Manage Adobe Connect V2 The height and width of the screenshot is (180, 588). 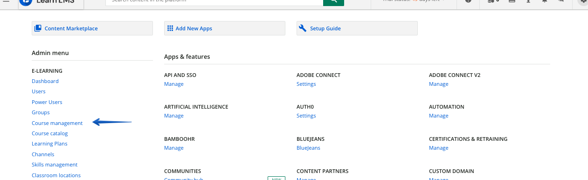tap(439, 84)
